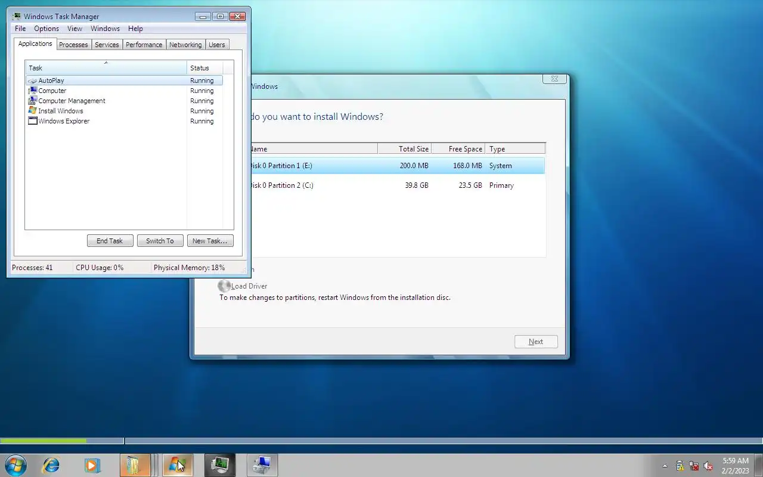Screen dimensions: 763x477
Task: Click the Load Driver link
Action: [249, 286]
